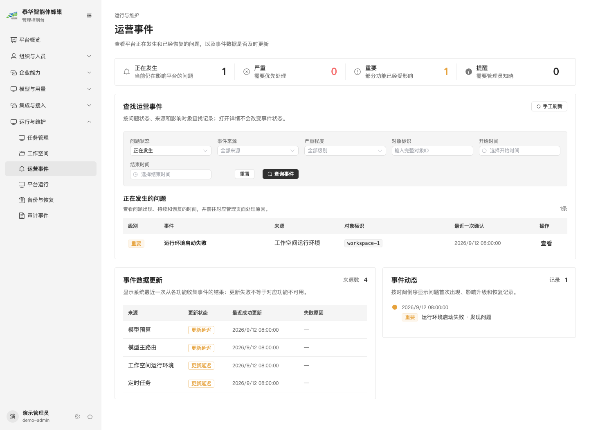The image size is (589, 430).
Task: Open settings via the gear icon
Action: pyautogui.click(x=77, y=416)
